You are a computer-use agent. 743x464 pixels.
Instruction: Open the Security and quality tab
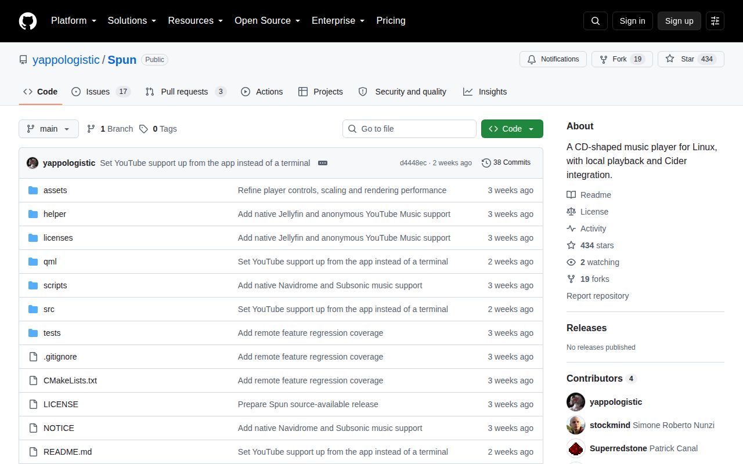[402, 92]
